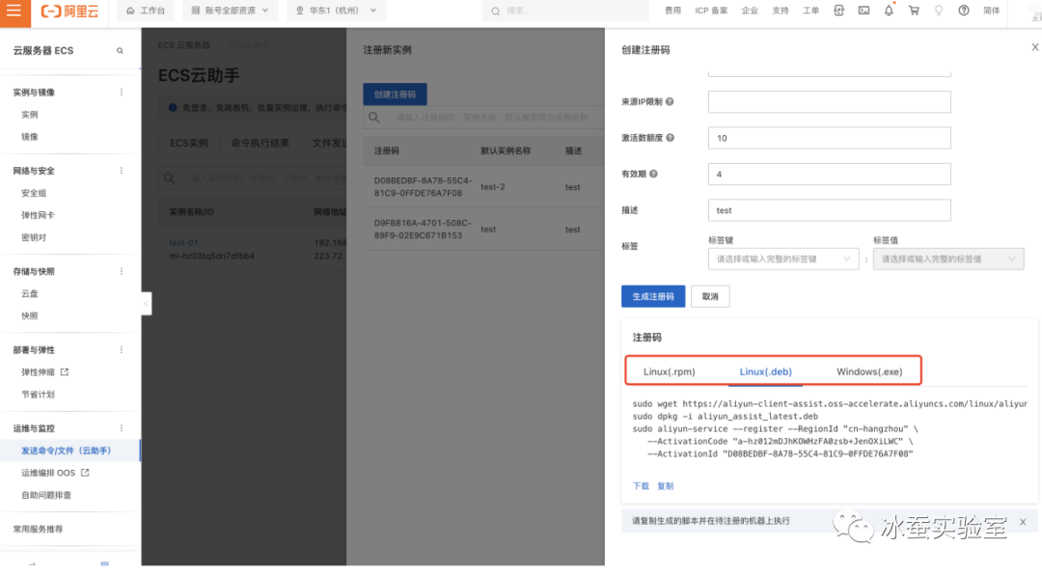Open the hamburger navigation menu
1042x574 pixels.
point(14,12)
